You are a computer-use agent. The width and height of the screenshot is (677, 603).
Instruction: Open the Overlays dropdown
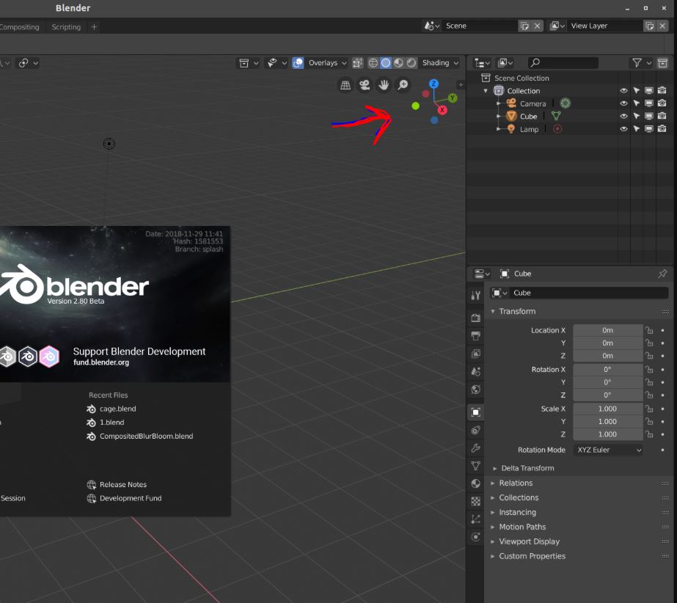pyautogui.click(x=328, y=63)
